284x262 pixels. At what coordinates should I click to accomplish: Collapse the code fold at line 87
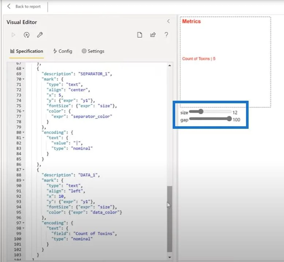(23, 170)
